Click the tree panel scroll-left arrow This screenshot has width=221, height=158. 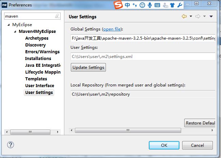pos(6,132)
